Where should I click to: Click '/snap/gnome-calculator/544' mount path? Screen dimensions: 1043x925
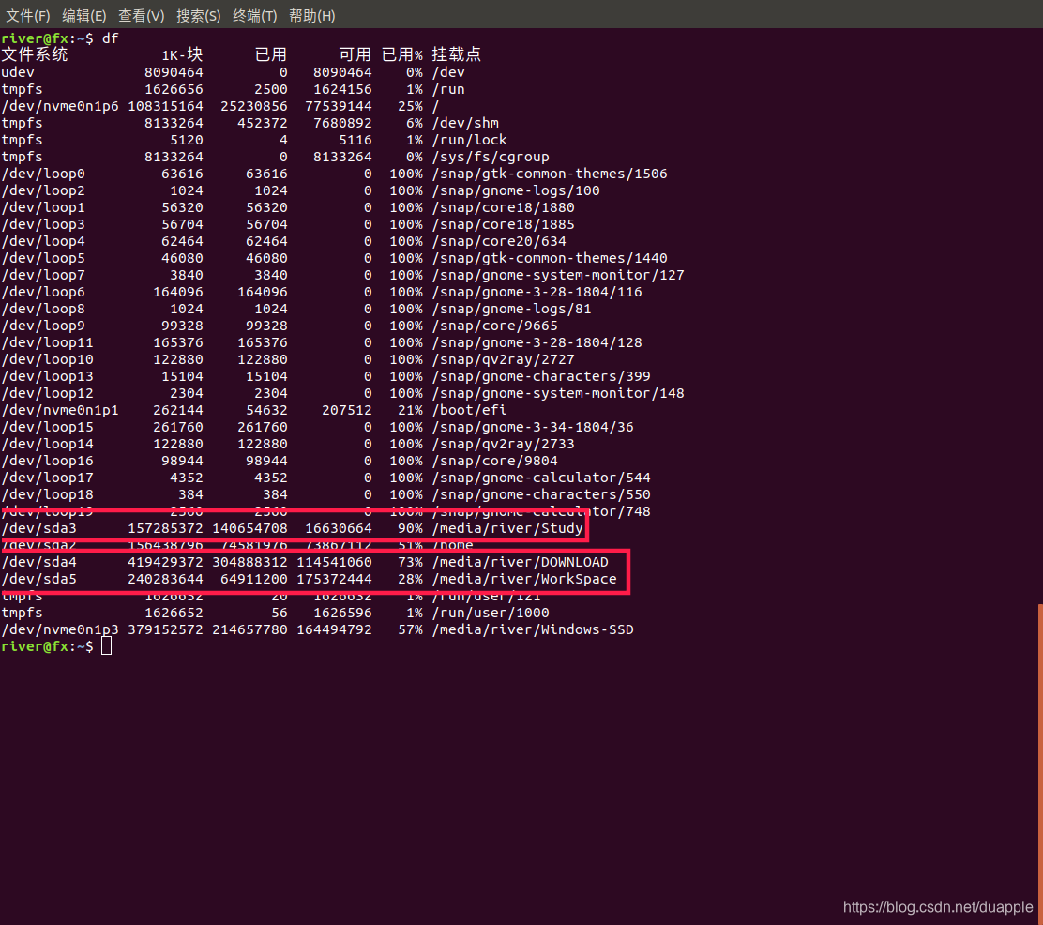(x=541, y=478)
